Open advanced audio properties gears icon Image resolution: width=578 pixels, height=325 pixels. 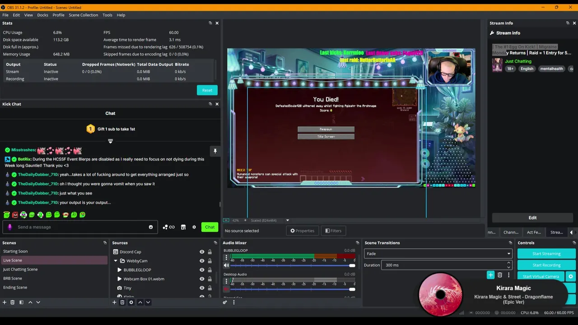pyautogui.click(x=225, y=302)
